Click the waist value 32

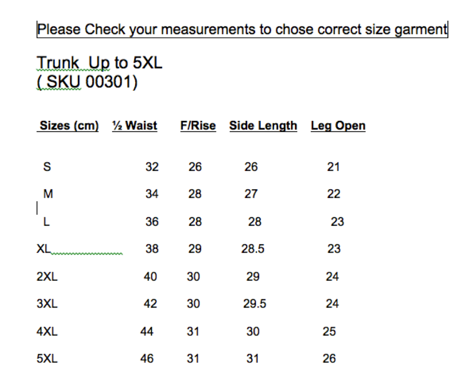pos(152,167)
